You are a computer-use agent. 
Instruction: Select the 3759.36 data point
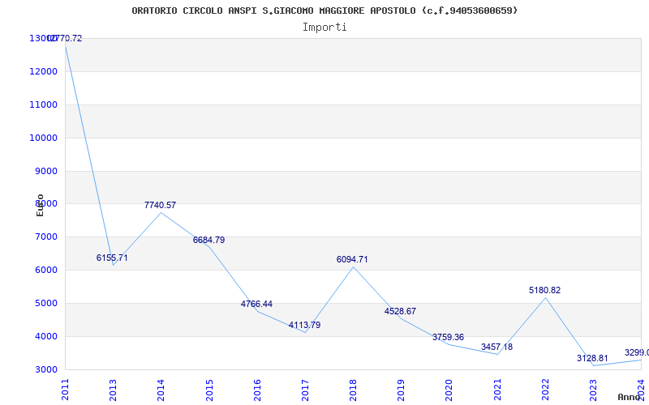(449, 337)
